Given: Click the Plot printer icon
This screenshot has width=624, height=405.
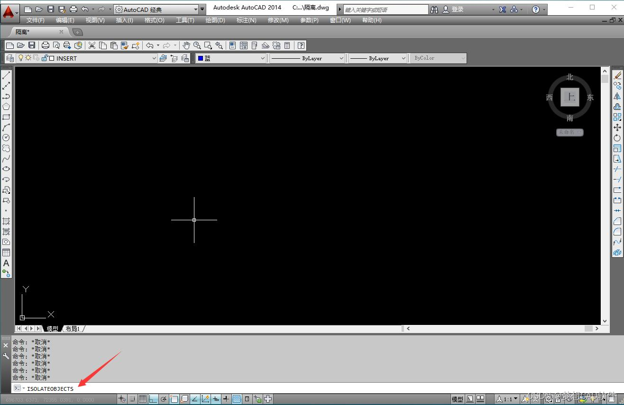Looking at the screenshot, I should pyautogui.click(x=46, y=45).
